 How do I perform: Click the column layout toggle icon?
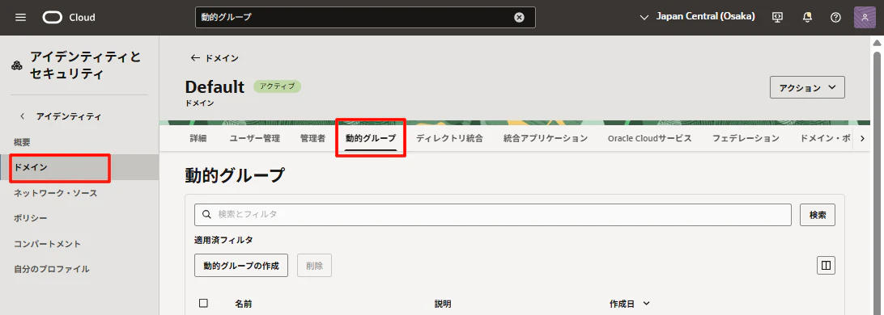tap(826, 266)
